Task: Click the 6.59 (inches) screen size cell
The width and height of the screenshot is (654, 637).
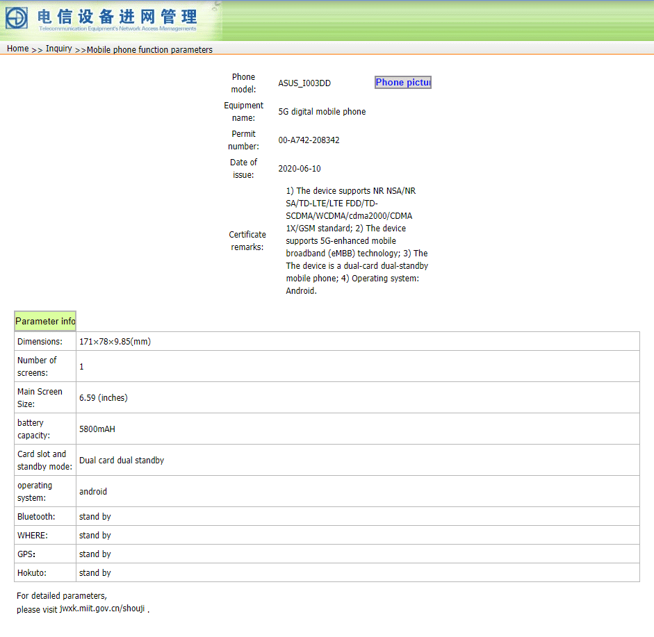Action: (x=357, y=398)
